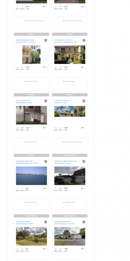Follow the 17295 Lincoln Lane Jupiter link
Screen dimensions: 130x261
62,102
